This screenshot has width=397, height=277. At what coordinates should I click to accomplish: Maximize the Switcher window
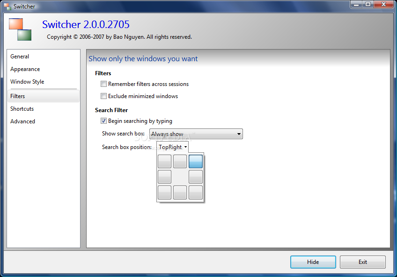point(368,5)
